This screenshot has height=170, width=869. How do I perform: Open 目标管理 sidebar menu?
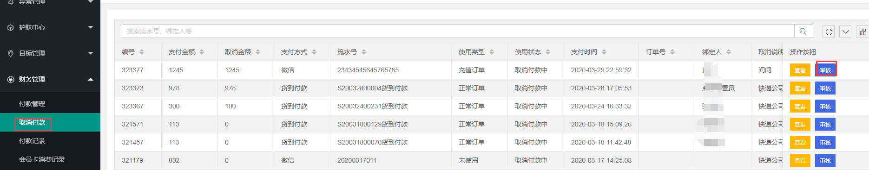(50, 53)
